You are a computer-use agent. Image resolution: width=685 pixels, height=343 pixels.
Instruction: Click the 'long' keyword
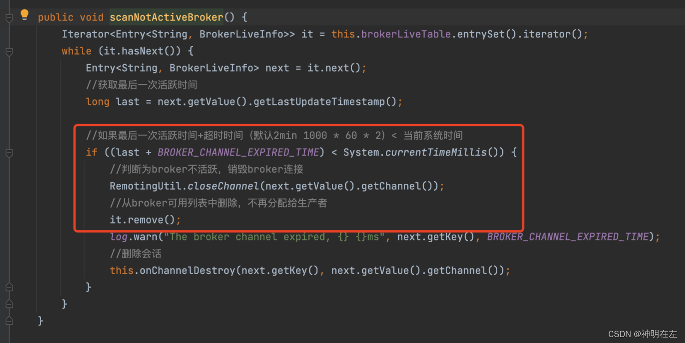tap(98, 102)
